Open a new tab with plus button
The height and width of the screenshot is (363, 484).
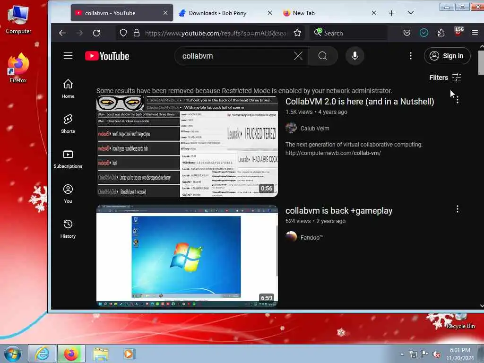pyautogui.click(x=391, y=13)
